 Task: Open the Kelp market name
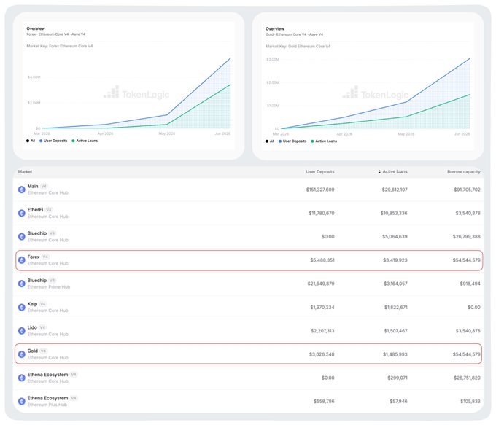(x=32, y=304)
